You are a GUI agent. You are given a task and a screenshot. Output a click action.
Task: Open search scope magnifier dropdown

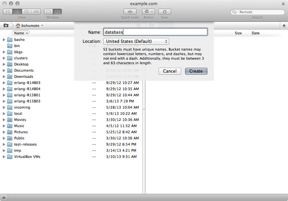pyautogui.click(x=235, y=12)
